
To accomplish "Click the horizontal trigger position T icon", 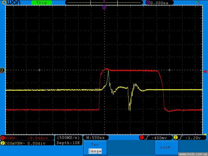I will [x=148, y=3].
